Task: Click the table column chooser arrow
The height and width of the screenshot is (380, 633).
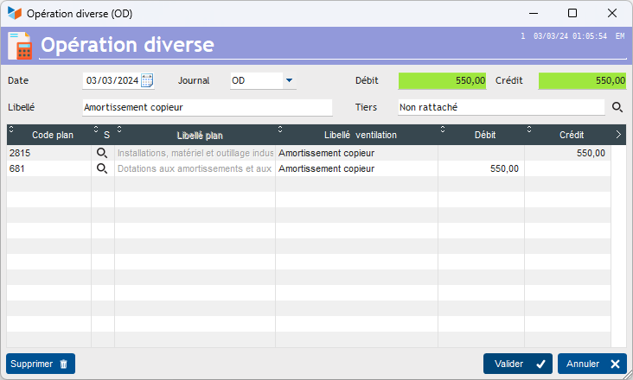Action: point(618,135)
